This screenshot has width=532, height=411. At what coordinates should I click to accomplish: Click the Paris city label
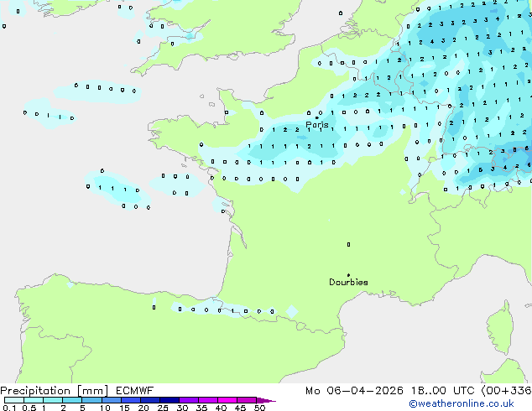[317, 125]
